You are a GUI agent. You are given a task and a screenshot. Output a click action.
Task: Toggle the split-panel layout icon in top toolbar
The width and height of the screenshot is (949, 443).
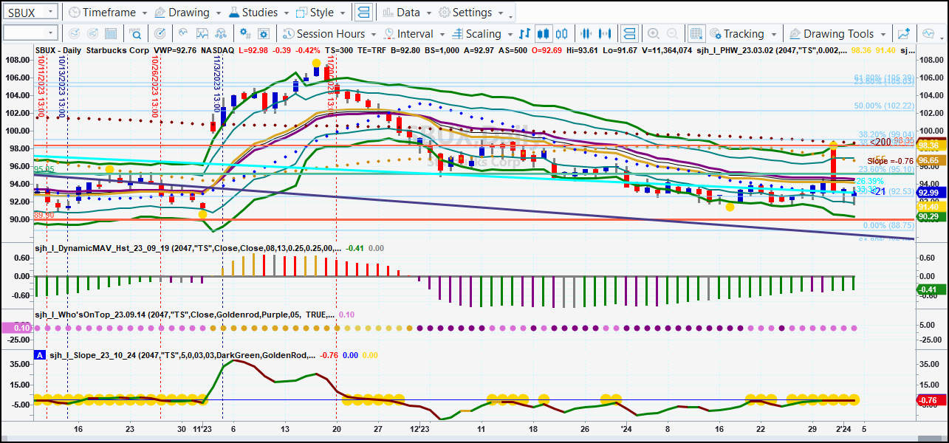point(363,13)
